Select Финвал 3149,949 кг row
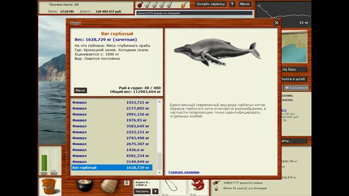349x196 pixels. click(112, 162)
